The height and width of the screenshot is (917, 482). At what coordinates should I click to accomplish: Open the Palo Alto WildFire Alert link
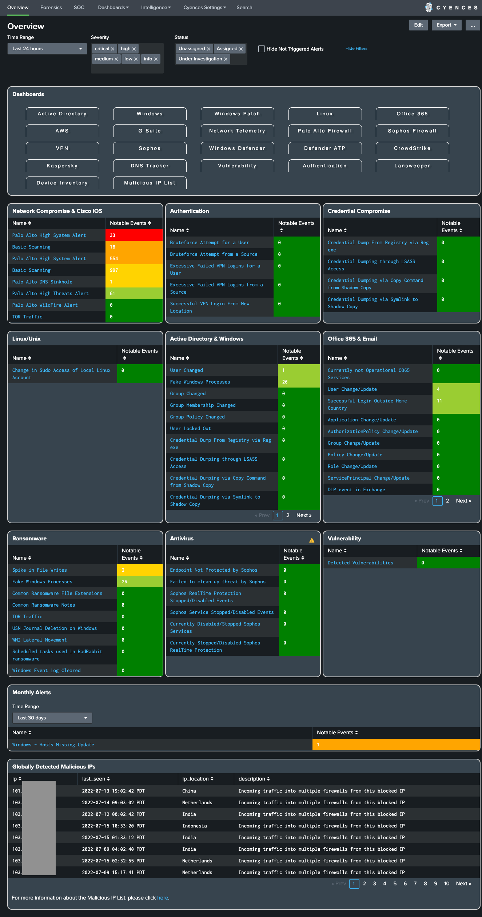pyautogui.click(x=45, y=305)
